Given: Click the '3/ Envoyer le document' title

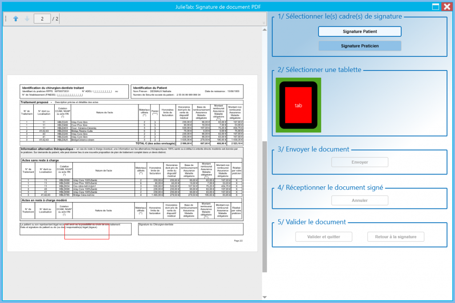Looking at the screenshot, I should (313, 150).
